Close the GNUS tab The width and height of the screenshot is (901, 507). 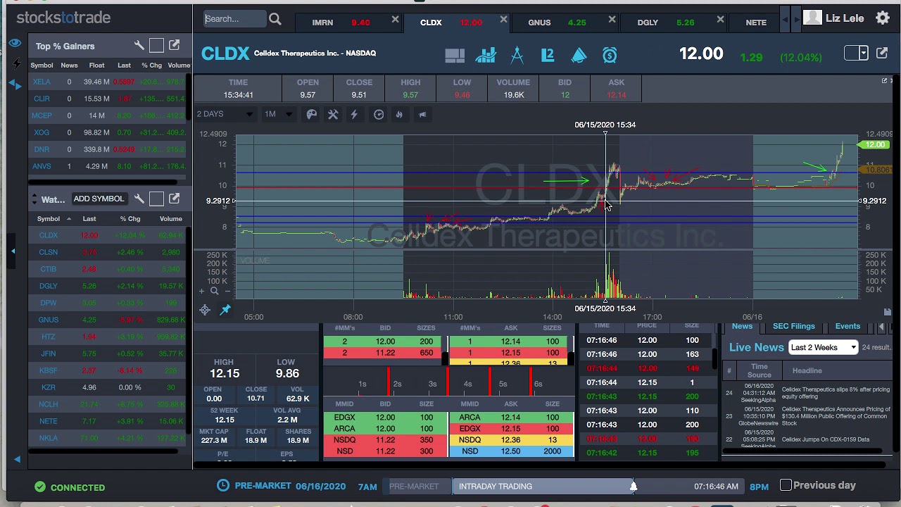[x=612, y=20]
